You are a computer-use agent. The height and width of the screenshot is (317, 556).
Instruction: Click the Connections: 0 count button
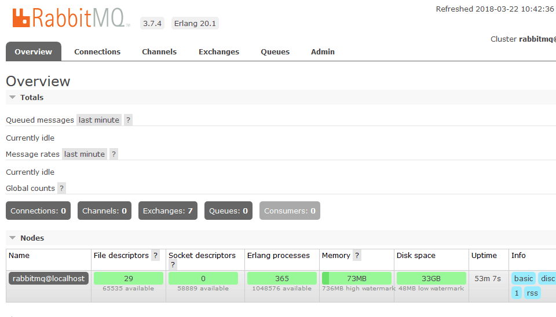point(38,211)
